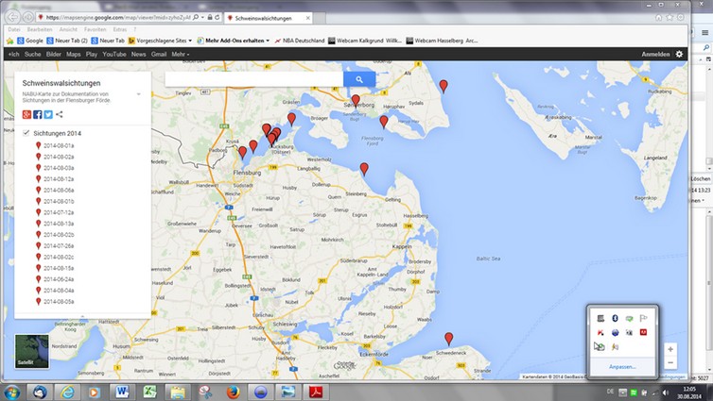
Task: Zoom out with the minus button
Action: click(x=670, y=362)
